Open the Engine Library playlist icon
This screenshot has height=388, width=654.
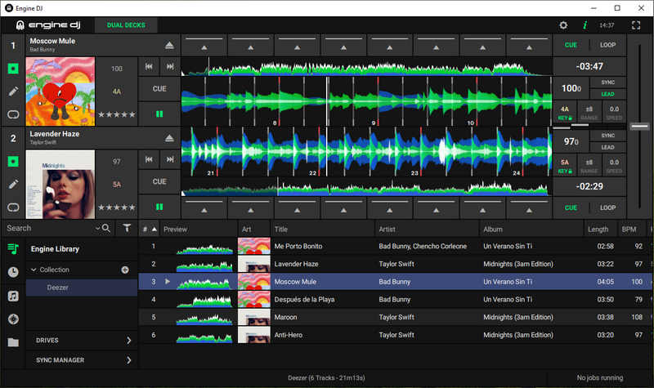click(13, 249)
